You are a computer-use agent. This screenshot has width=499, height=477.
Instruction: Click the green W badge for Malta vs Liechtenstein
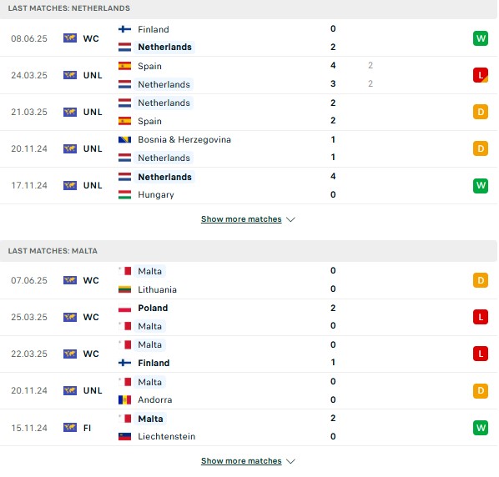pos(480,428)
